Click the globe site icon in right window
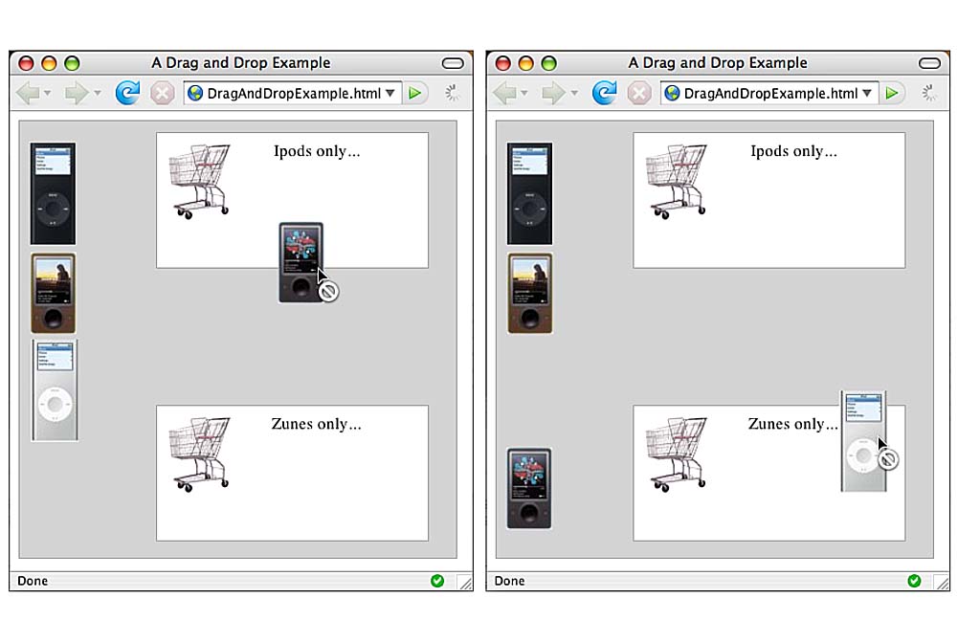The image size is (980, 620). [x=673, y=93]
